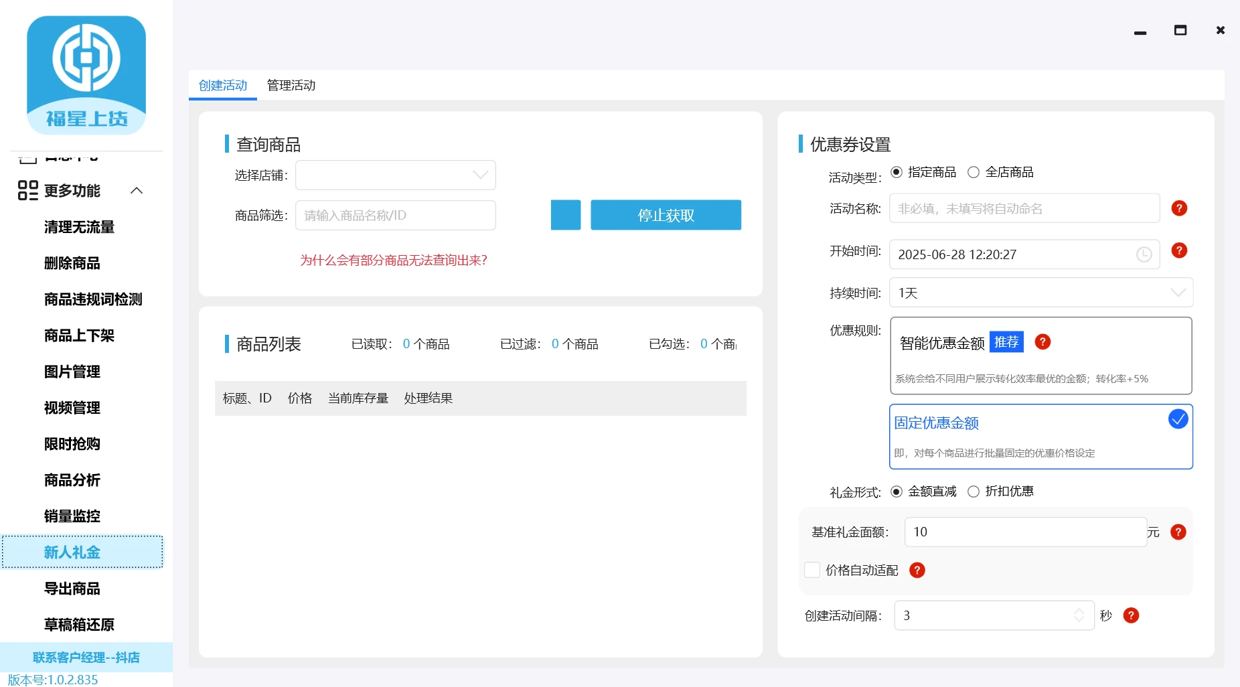Open 图片管理 page
Viewport: 1240px width, 687px height.
[x=72, y=372]
